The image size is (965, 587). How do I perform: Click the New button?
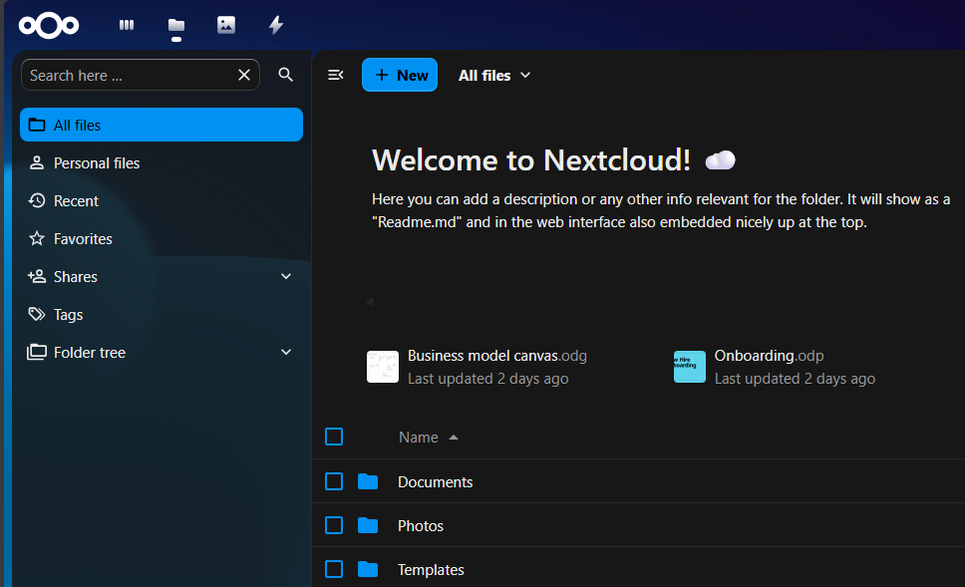400,75
